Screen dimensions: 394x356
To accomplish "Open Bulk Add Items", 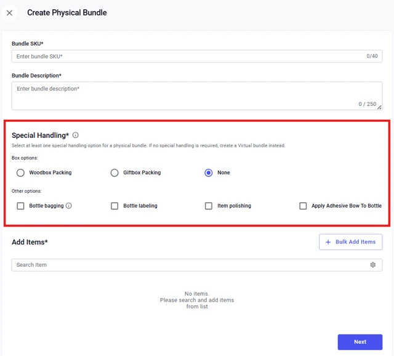I will click(x=351, y=242).
